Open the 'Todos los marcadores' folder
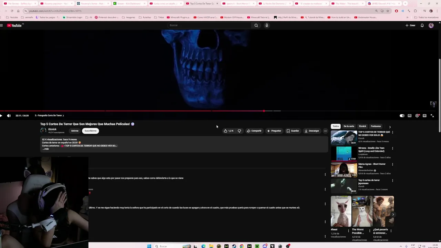Screen dimensions: 441x248 point(426,17)
